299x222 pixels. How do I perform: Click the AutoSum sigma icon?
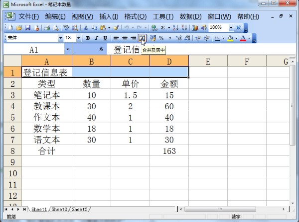coord(162,28)
